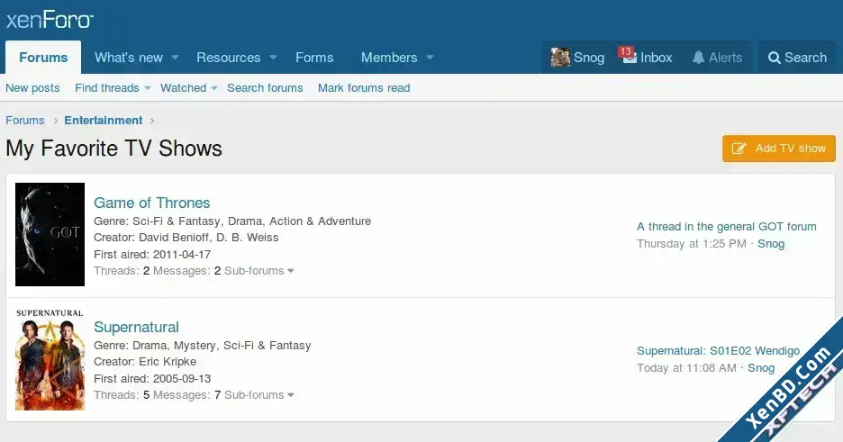This screenshot has height=442, width=843.
Task: Click the 'My Favorite TV Shows' heading
Action: [114, 149]
